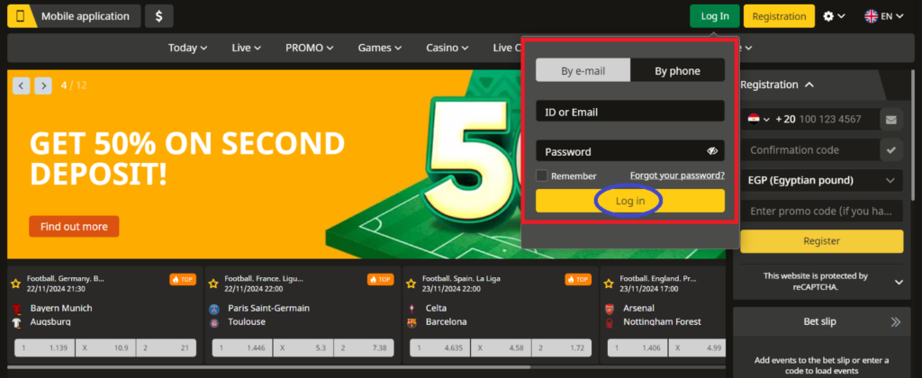
Task: Open the settings gear icon
Action: [828, 16]
